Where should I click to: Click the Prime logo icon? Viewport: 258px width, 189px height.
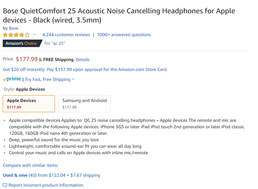click(x=12, y=79)
